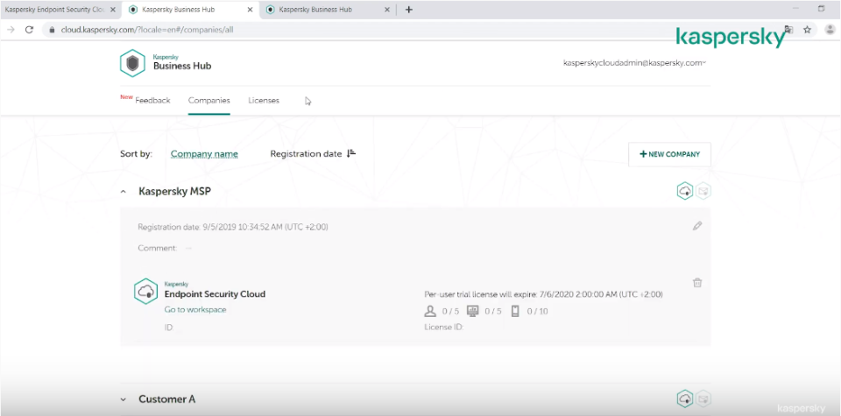Click the Customer A company name

[166, 399]
